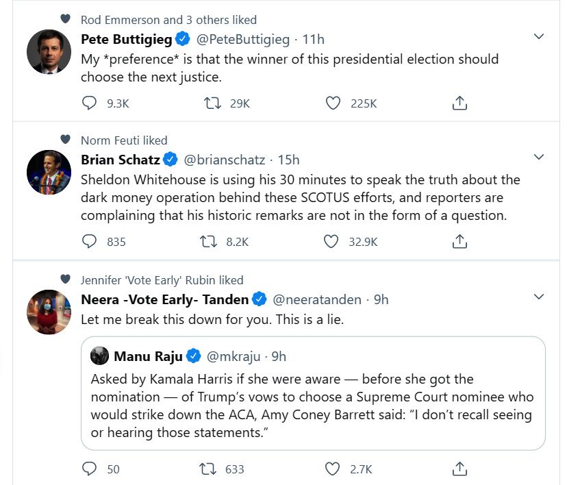
Task: Share Pete Buttigieg's tweet
Action: tap(460, 103)
